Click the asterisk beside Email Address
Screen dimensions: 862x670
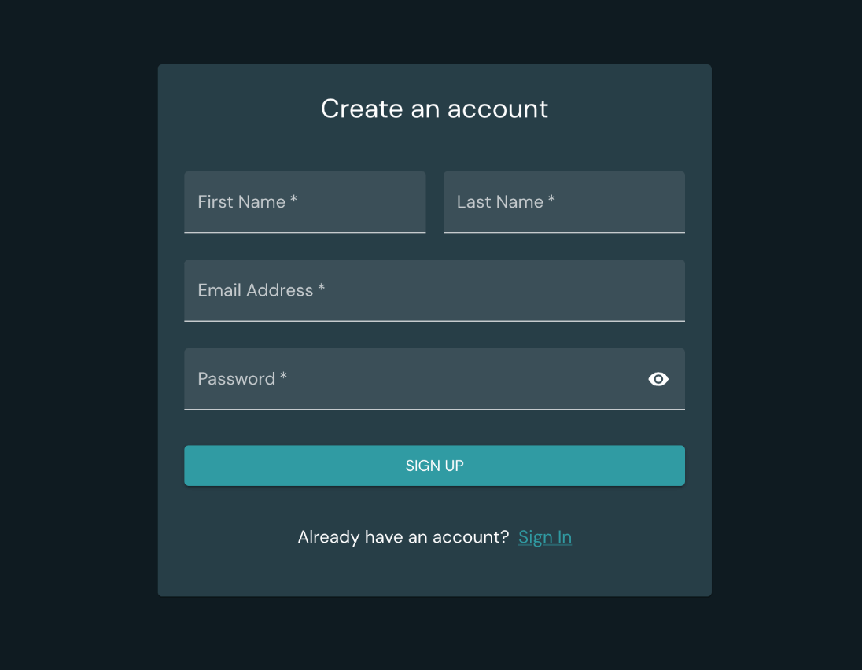(321, 289)
